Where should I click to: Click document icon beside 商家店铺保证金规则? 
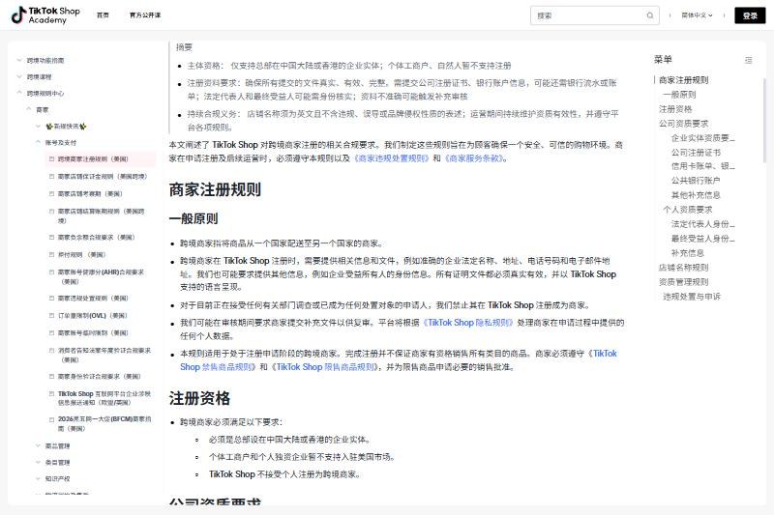tap(52, 177)
